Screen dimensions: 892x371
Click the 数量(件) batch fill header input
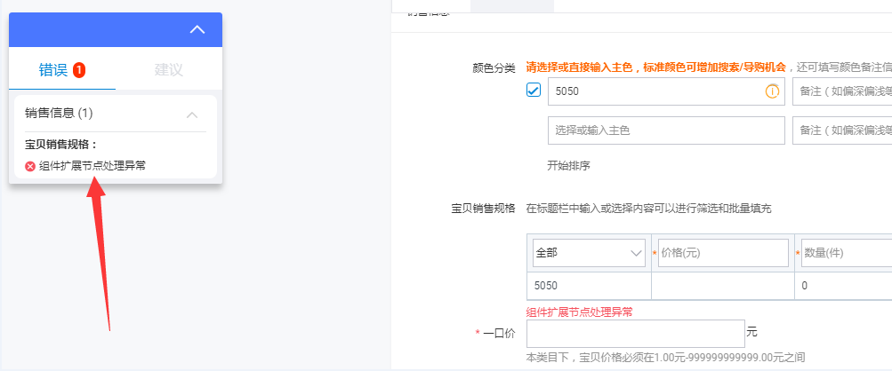847,253
